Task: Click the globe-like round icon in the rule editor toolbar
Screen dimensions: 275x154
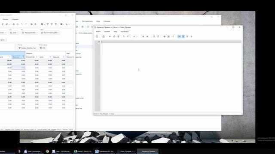Action: (164, 36)
